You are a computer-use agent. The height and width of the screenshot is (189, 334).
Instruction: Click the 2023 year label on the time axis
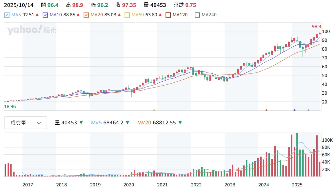click(230, 185)
